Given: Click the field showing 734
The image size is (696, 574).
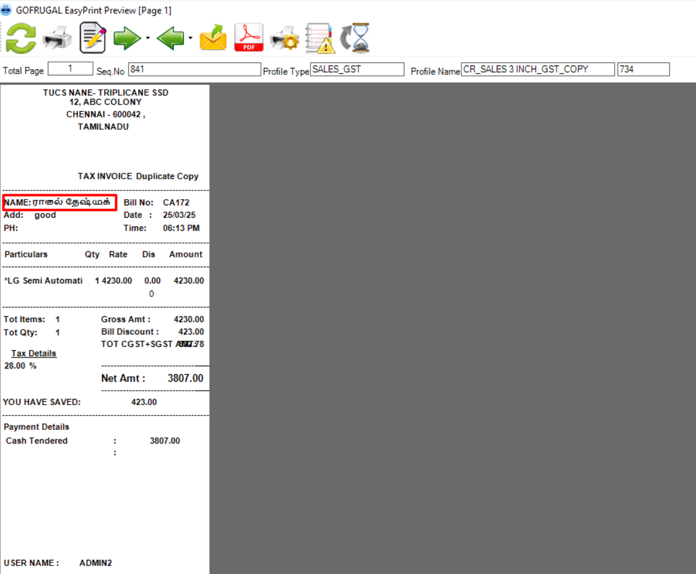Looking at the screenshot, I should 643,69.
